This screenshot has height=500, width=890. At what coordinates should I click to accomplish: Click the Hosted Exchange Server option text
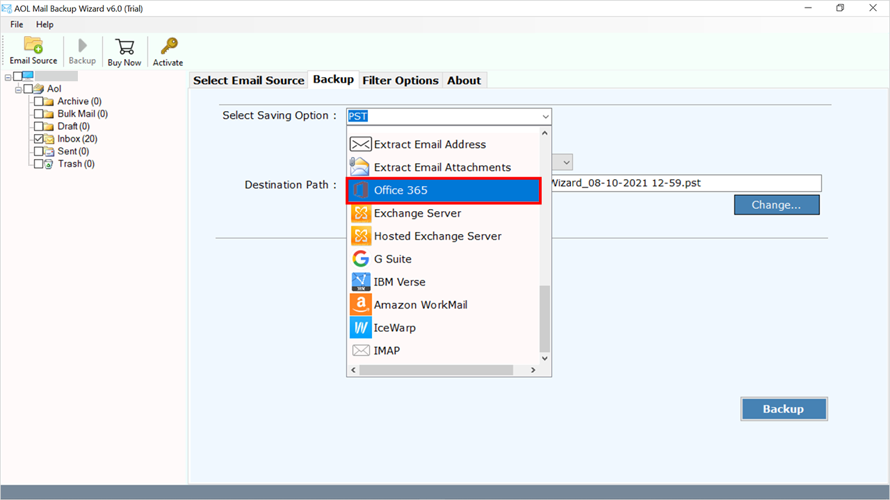tap(437, 236)
